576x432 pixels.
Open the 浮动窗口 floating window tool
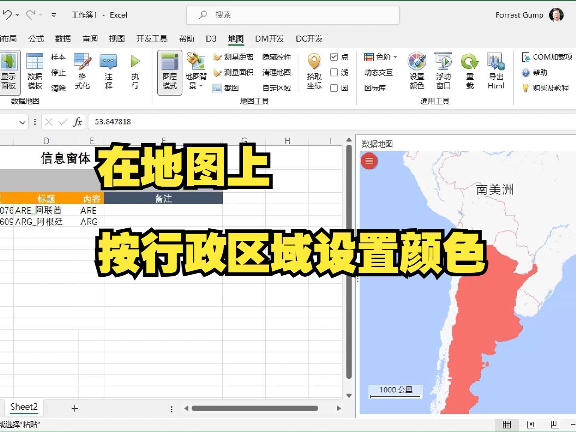click(x=443, y=71)
